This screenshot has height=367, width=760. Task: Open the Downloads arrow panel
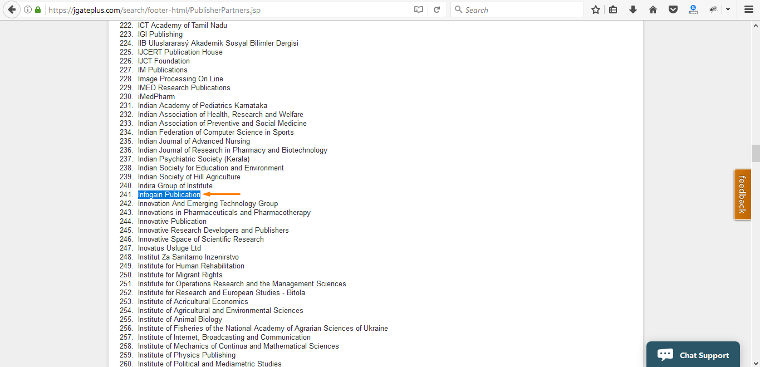coord(633,10)
